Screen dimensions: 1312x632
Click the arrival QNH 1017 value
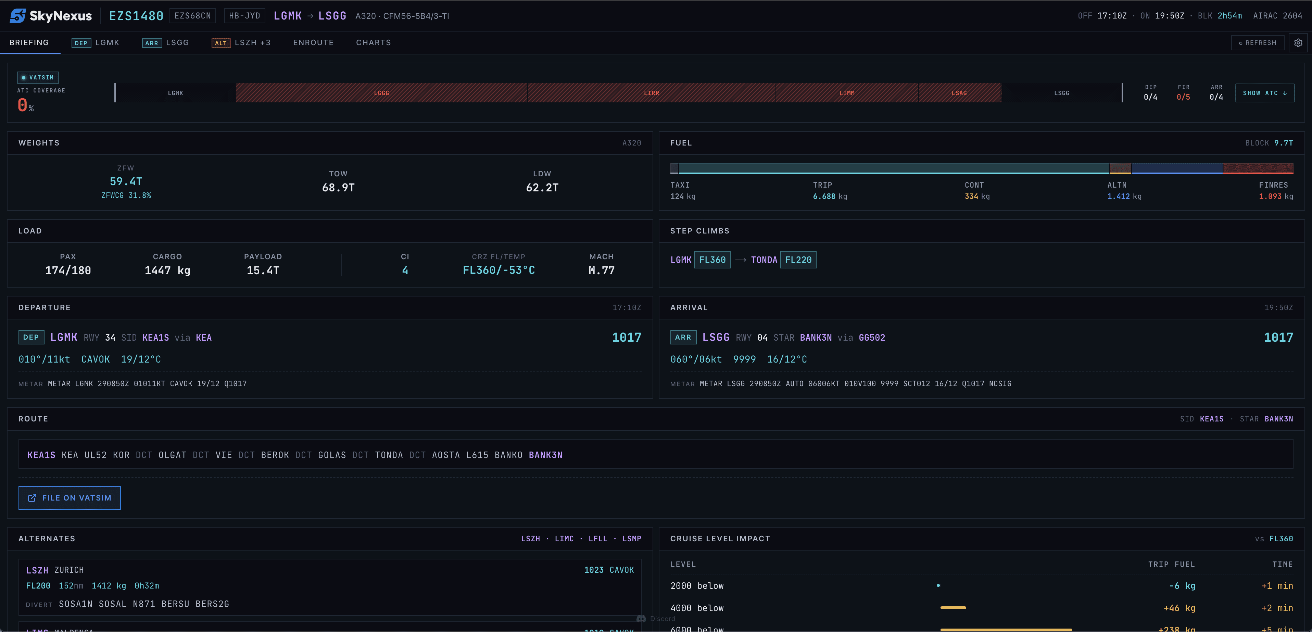(1278, 338)
